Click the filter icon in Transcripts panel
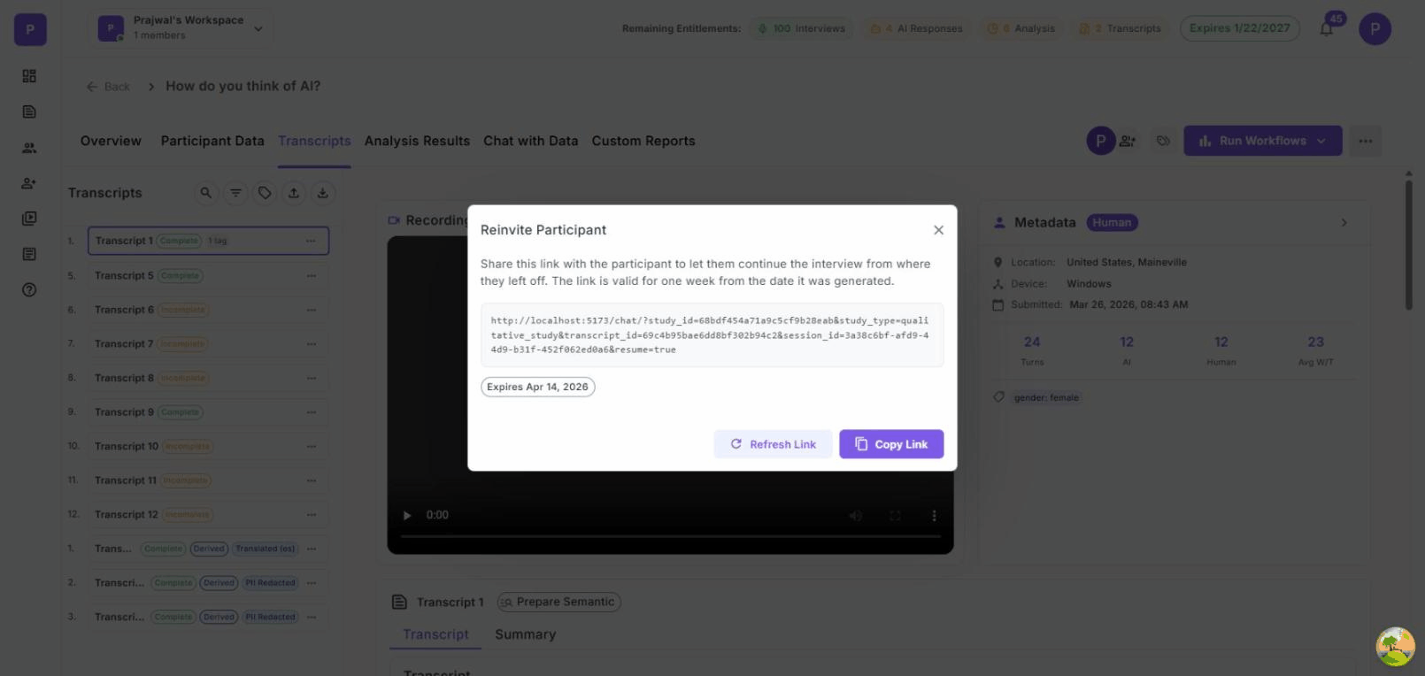 coord(235,193)
